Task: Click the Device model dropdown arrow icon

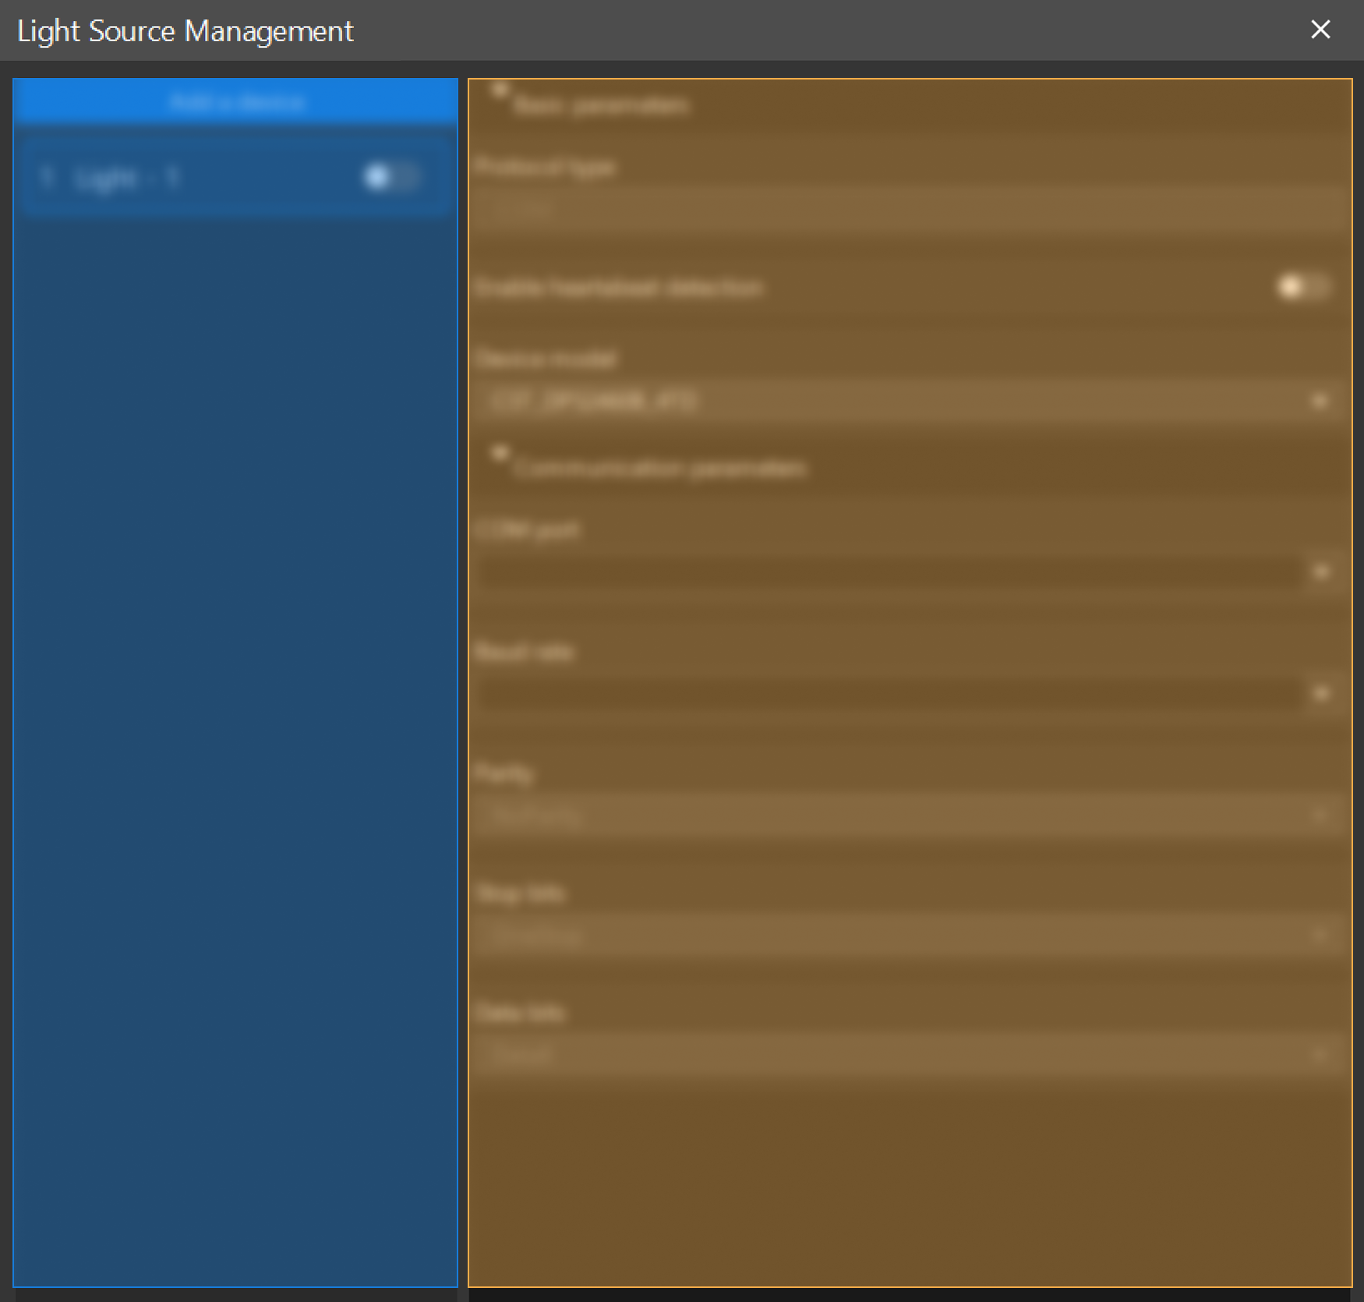Action: pos(1319,400)
